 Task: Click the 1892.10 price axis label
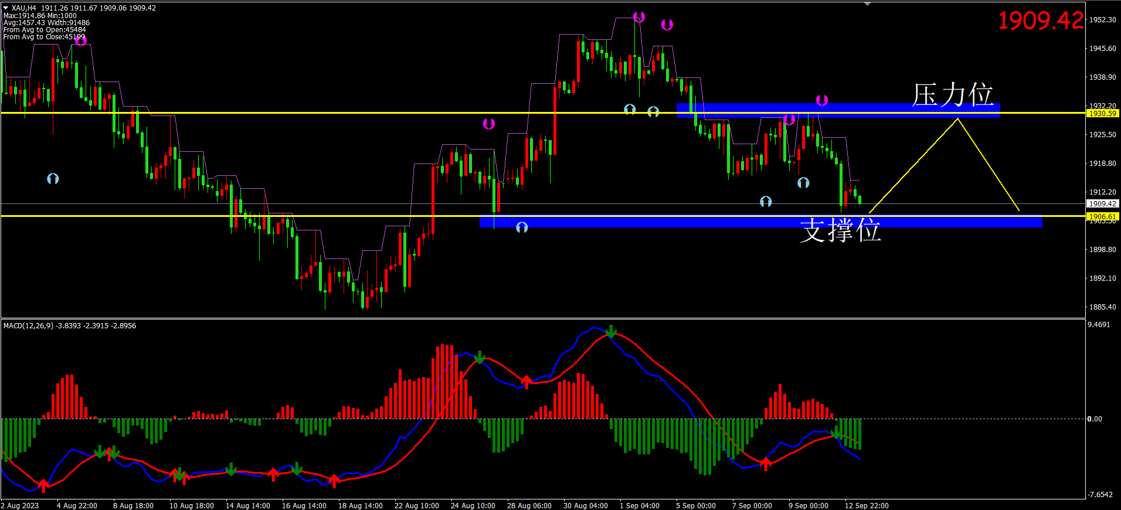[x=1103, y=278]
